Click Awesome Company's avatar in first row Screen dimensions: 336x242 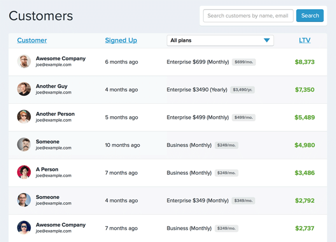[24, 62]
